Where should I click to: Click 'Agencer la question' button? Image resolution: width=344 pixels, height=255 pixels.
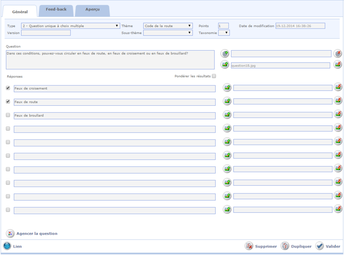[32, 233]
